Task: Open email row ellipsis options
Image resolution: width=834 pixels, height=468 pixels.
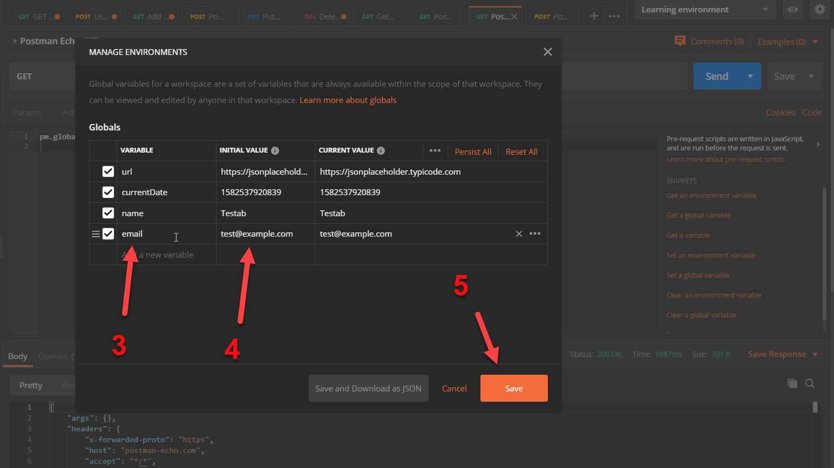Action: tap(535, 233)
